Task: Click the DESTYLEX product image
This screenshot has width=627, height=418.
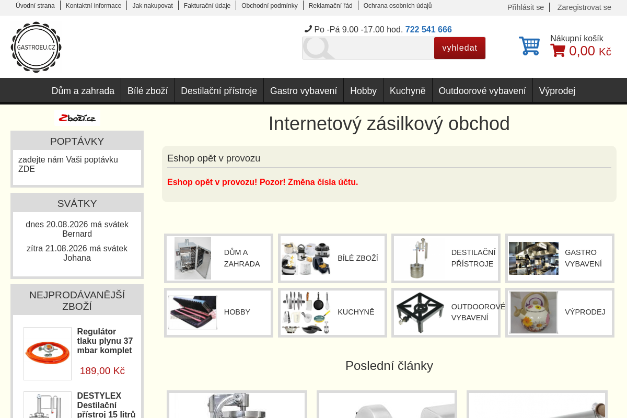Action: tap(48, 405)
